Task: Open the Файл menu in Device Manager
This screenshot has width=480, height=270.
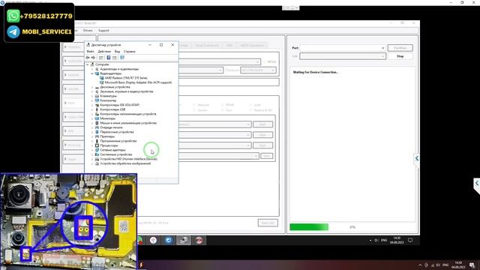Action: pyautogui.click(x=90, y=52)
